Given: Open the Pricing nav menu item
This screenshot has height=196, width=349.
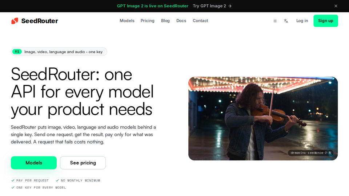Looking at the screenshot, I should click(x=148, y=21).
